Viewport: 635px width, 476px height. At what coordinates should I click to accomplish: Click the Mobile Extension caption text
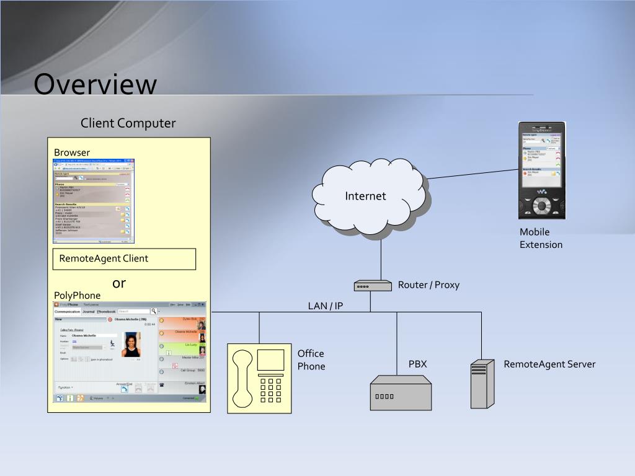pos(541,238)
